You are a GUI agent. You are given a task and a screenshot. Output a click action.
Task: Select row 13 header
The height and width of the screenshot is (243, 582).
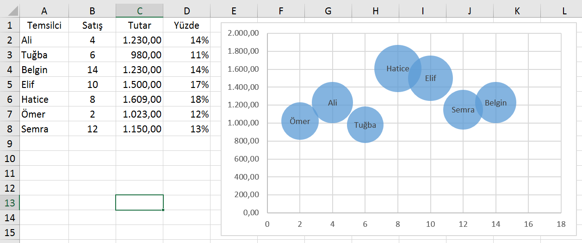pyautogui.click(x=10, y=203)
